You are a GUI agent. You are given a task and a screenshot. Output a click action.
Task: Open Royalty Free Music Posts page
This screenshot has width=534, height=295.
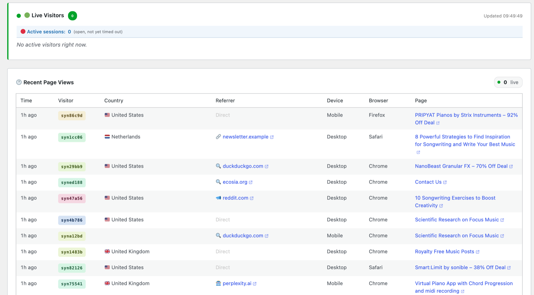click(445, 252)
